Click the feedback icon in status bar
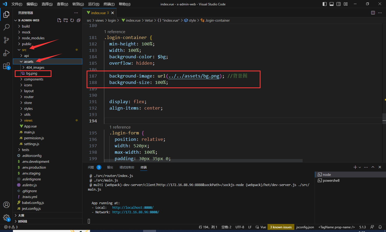386x232 pixels. point(372,227)
